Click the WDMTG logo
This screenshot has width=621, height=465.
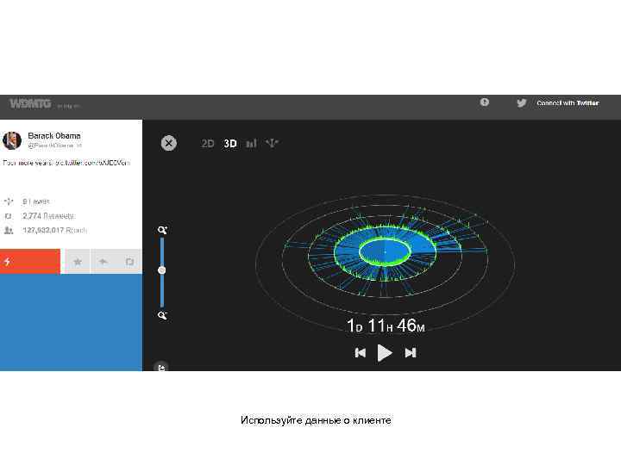tap(30, 103)
